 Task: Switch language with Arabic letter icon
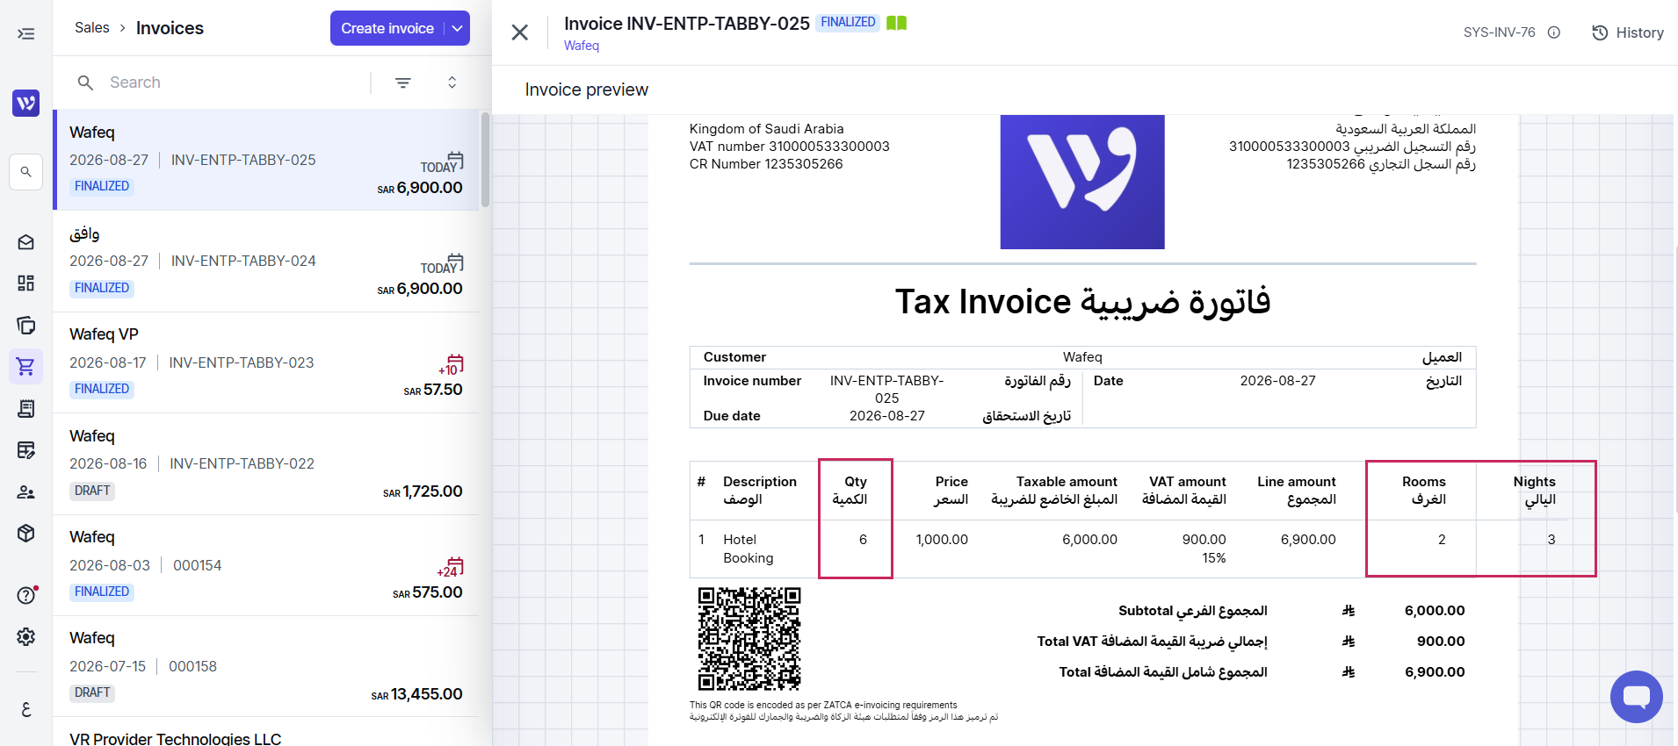click(26, 709)
